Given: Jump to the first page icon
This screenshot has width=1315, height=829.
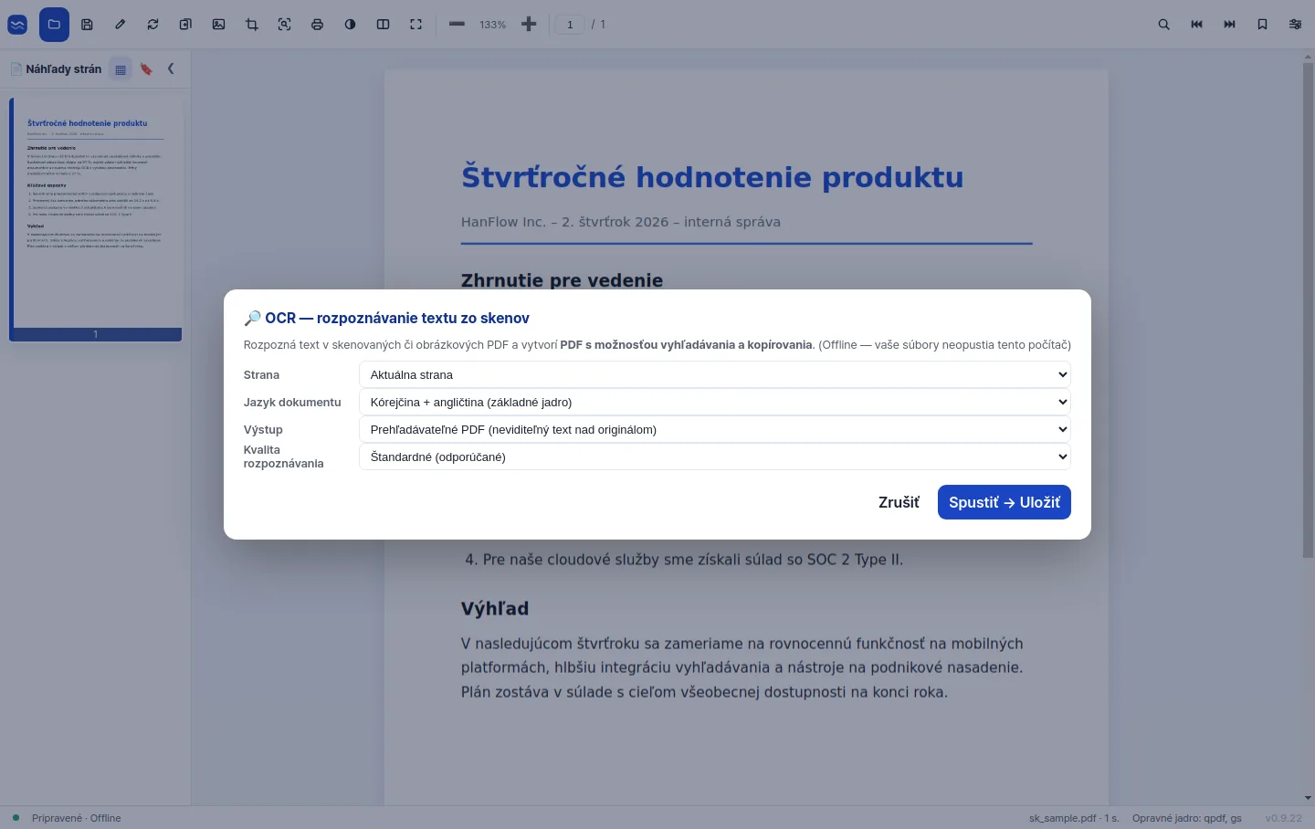Looking at the screenshot, I should 1196,25.
